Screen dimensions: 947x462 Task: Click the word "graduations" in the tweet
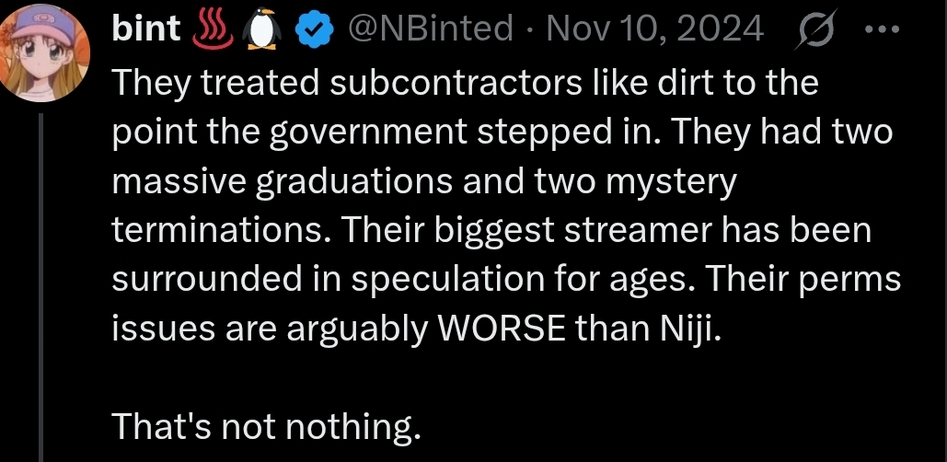[354, 183]
